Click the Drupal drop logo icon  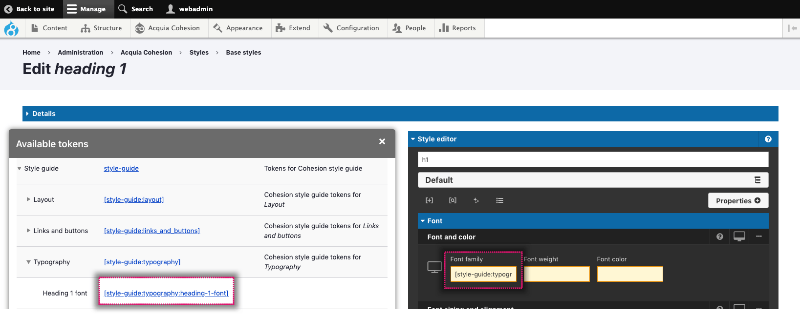coord(11,29)
